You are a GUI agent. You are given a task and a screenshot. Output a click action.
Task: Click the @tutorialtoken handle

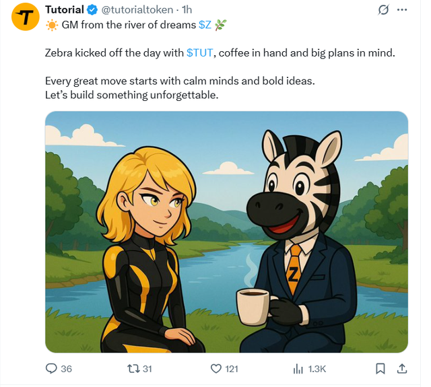click(137, 10)
